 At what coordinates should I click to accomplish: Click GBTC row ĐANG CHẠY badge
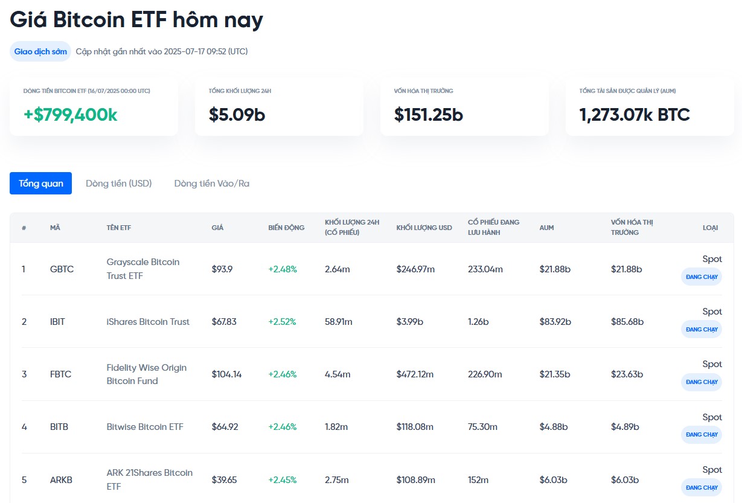pyautogui.click(x=702, y=277)
